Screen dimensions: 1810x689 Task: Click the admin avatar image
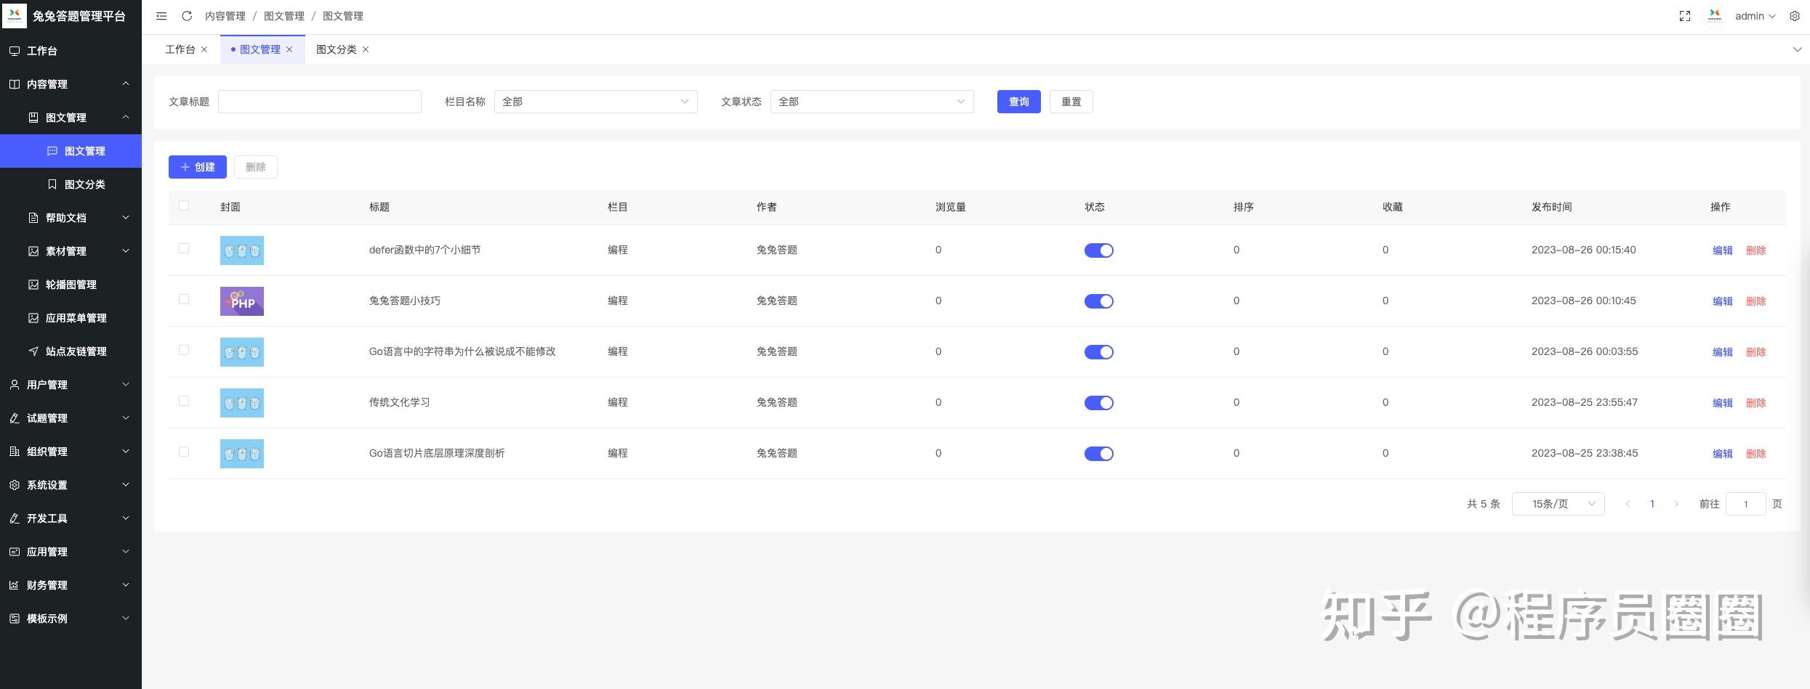[x=1715, y=16]
